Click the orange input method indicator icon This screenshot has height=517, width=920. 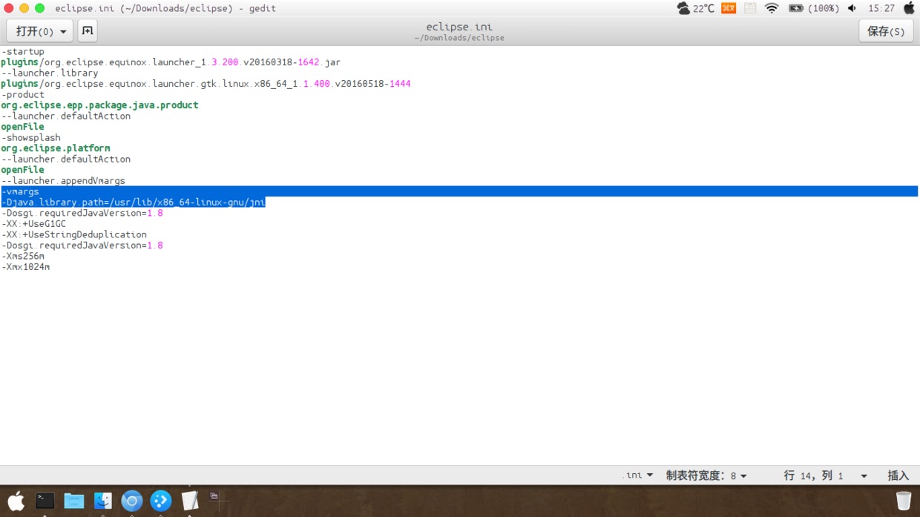pos(729,8)
